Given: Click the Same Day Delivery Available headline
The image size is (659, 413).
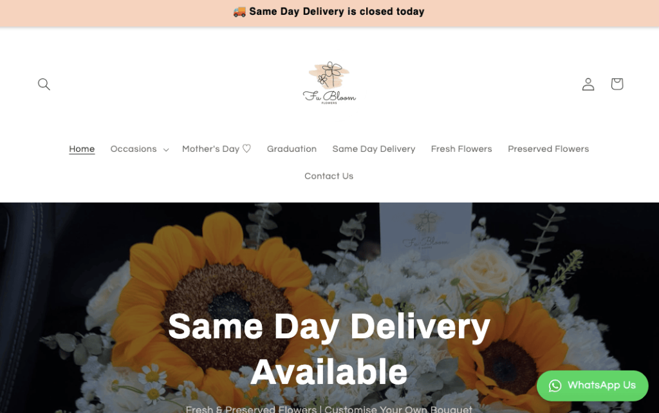Looking at the screenshot, I should (x=329, y=349).
